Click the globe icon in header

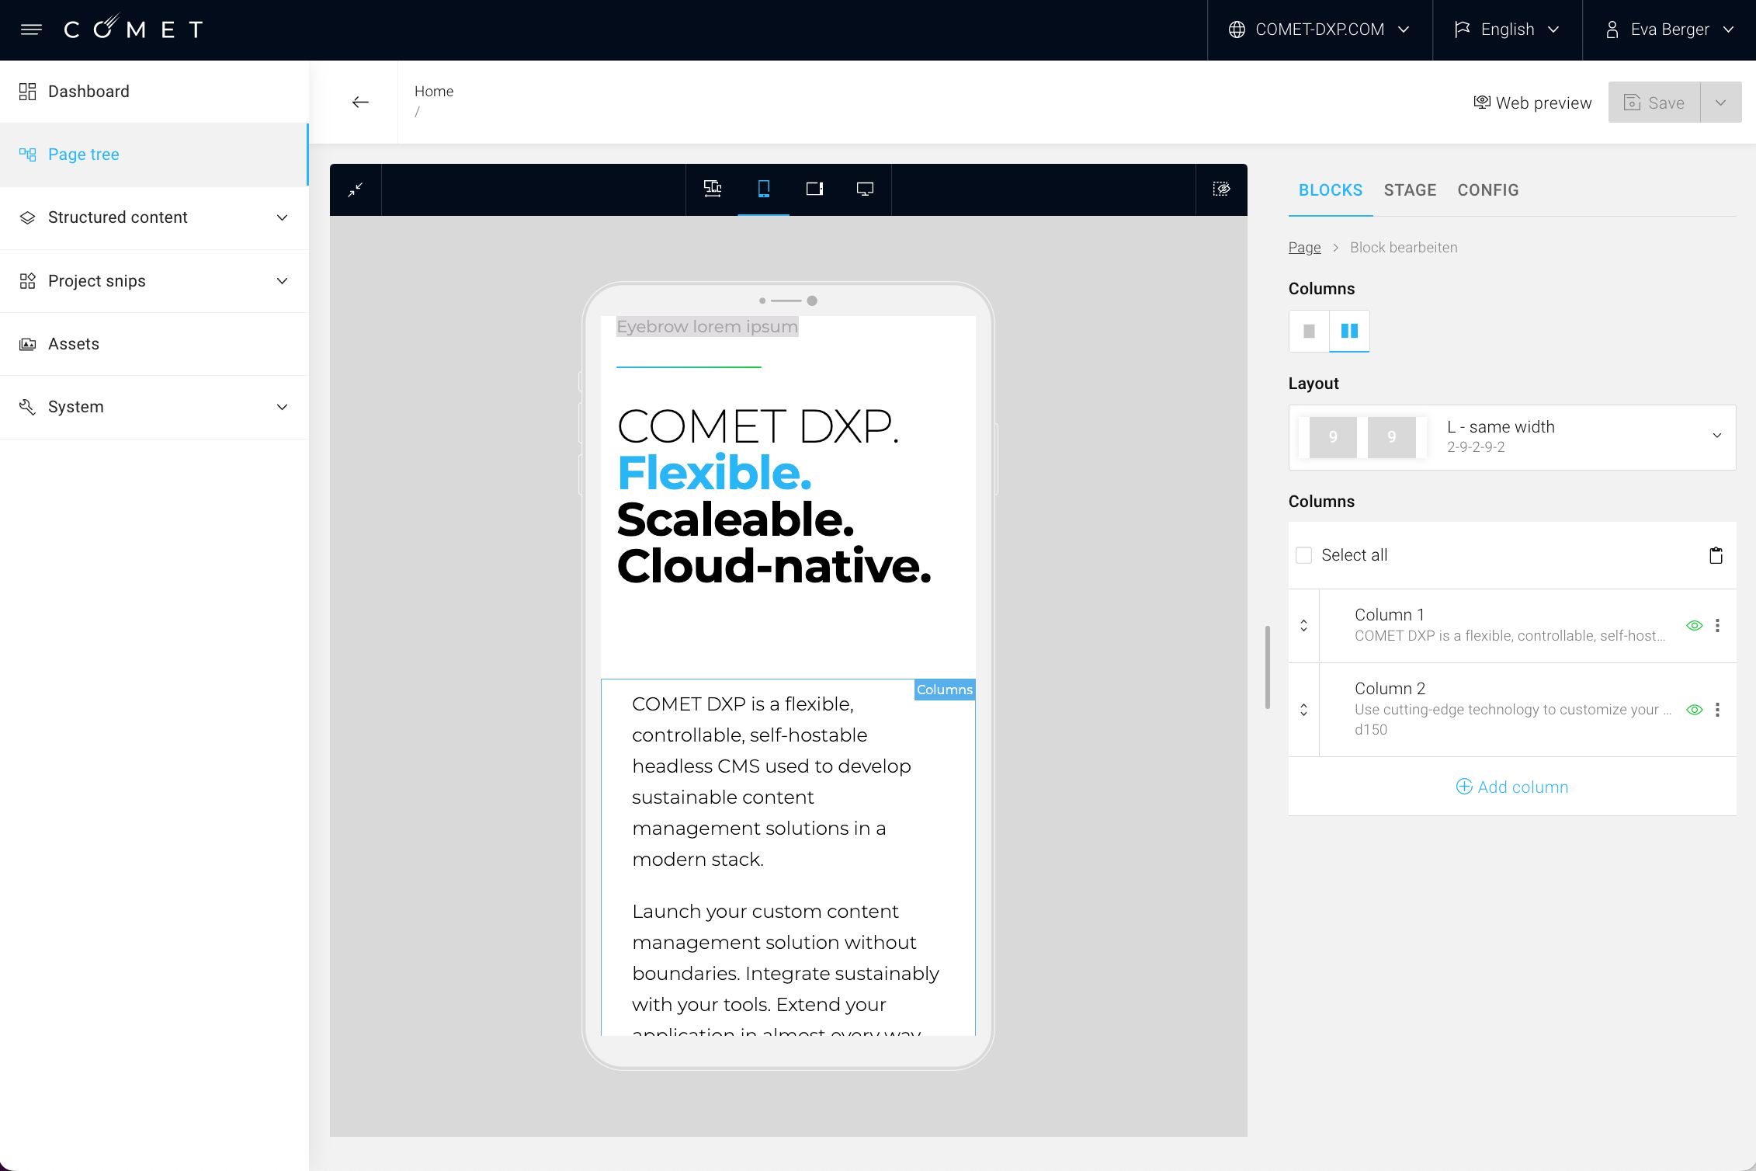[x=1237, y=30]
